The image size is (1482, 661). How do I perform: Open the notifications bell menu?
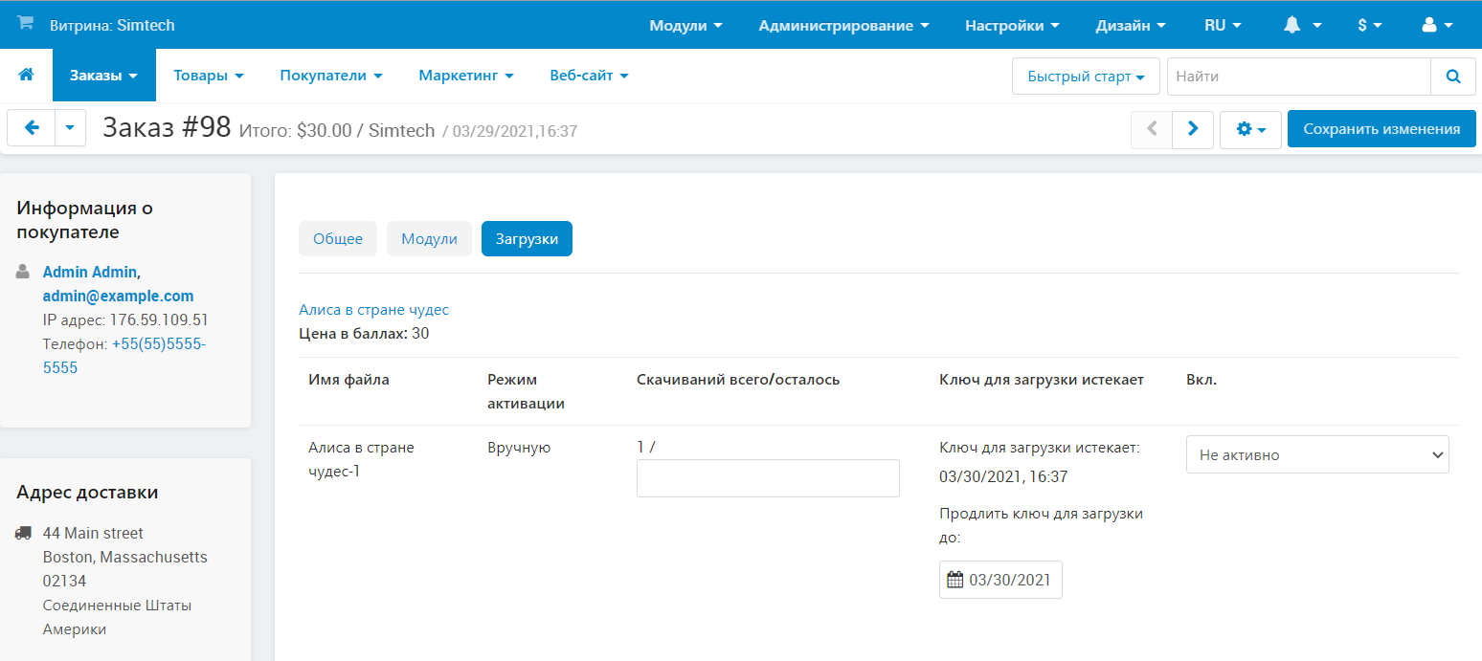pos(1302,26)
